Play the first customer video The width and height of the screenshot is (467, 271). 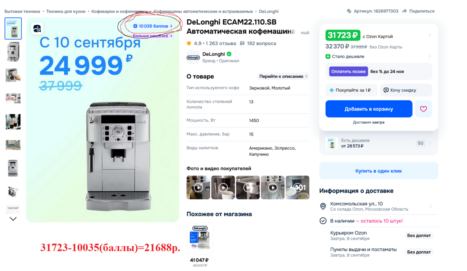(x=198, y=187)
